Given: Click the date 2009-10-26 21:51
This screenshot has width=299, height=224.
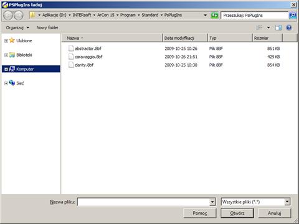Looking at the screenshot, I should click(x=181, y=57).
